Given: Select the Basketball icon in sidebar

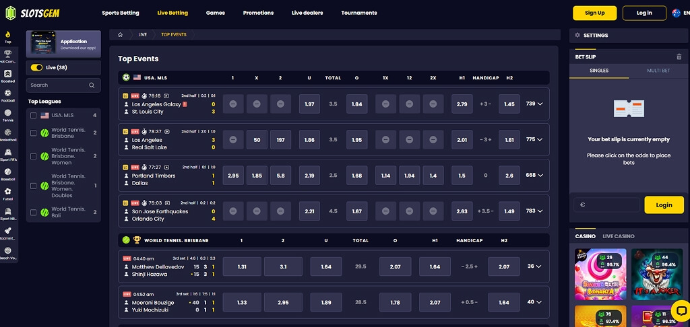Looking at the screenshot, I should point(8,133).
